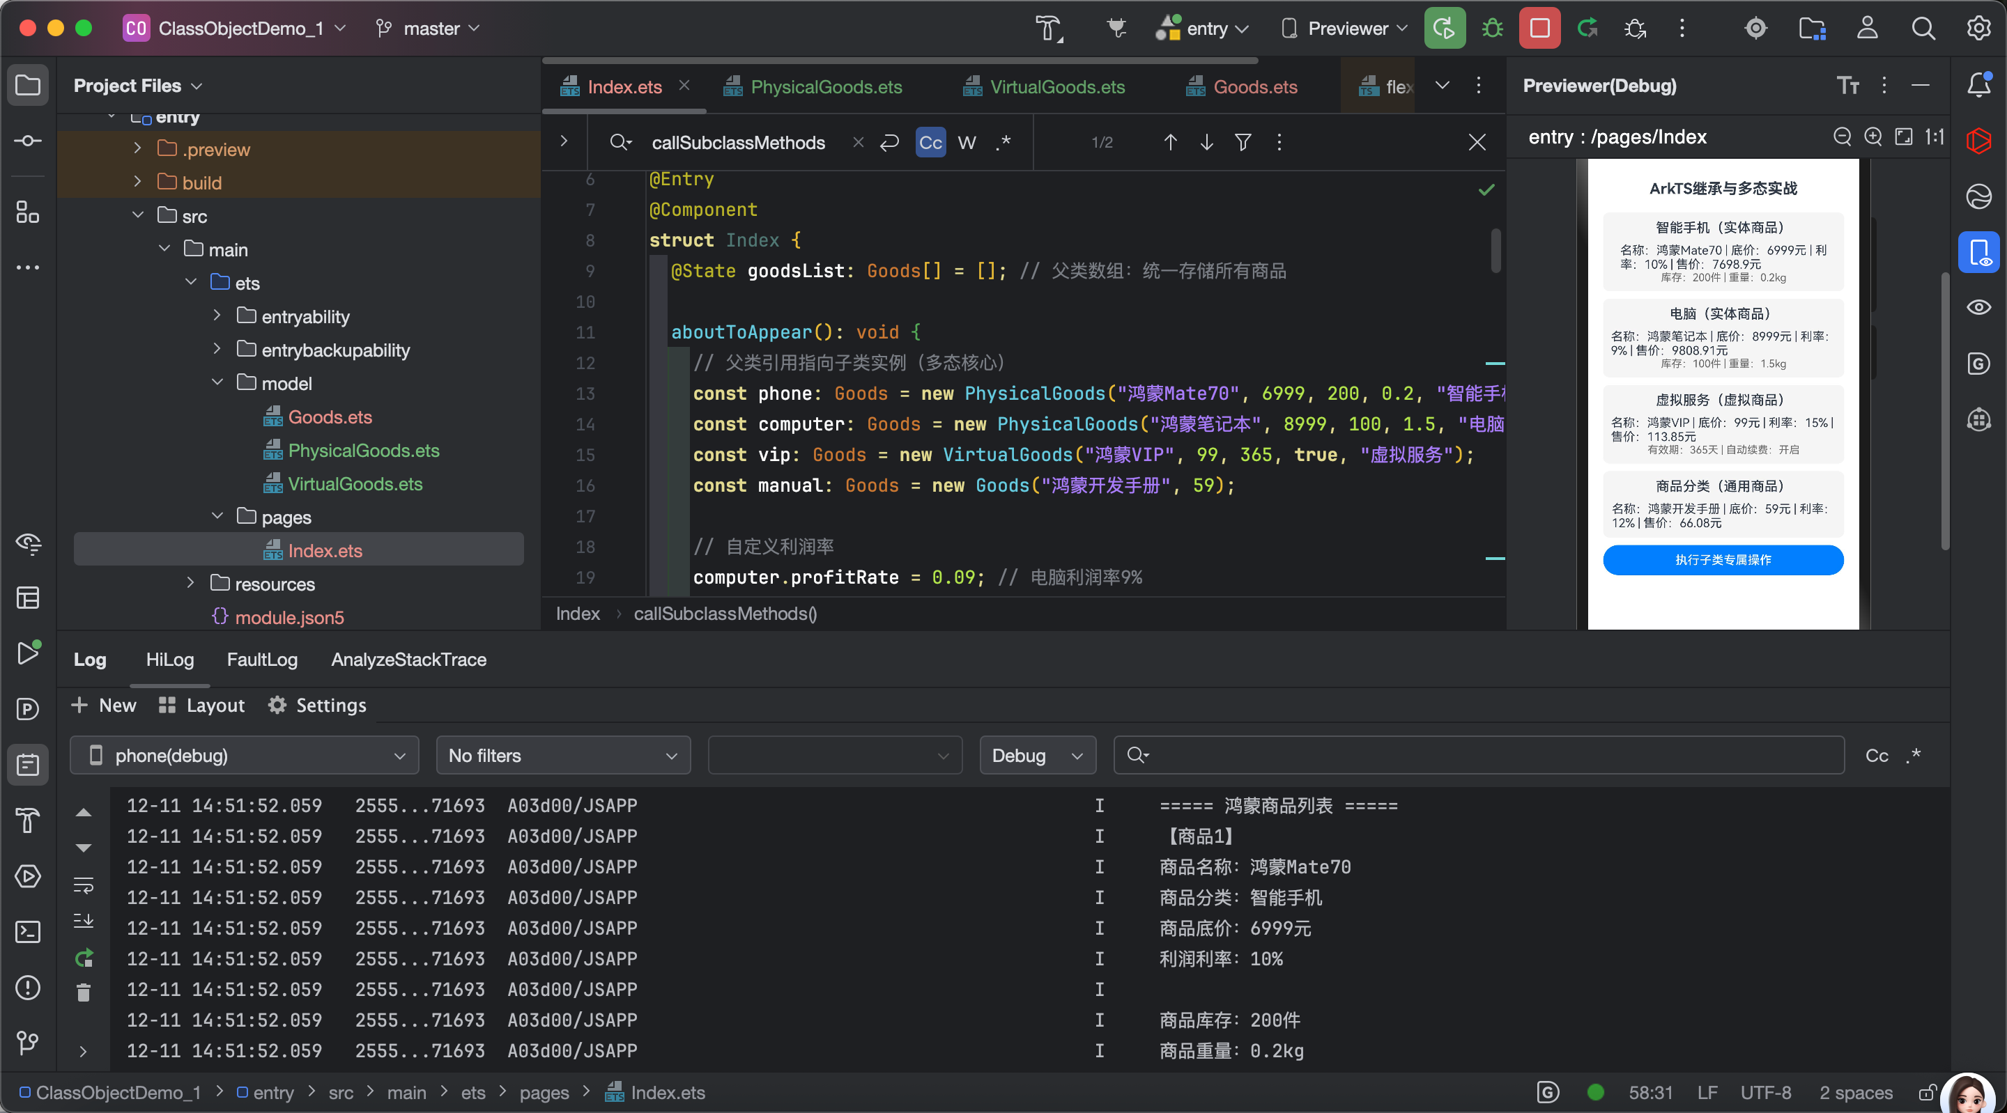Click the Debug bug icon in toolbar
This screenshot has width=2007, height=1113.
[1492, 29]
